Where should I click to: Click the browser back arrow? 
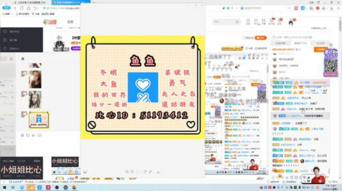click(x=15, y=8)
